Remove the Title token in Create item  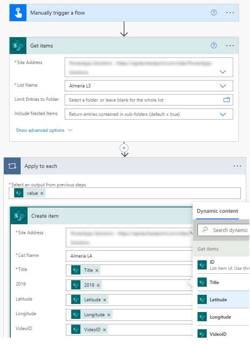(96, 270)
